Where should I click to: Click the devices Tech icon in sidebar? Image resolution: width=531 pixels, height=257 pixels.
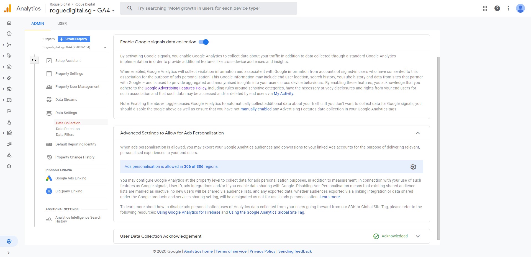point(9,100)
